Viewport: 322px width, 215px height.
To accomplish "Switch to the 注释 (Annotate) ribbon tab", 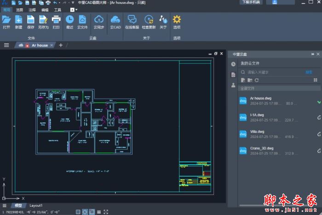I will [x=32, y=10].
